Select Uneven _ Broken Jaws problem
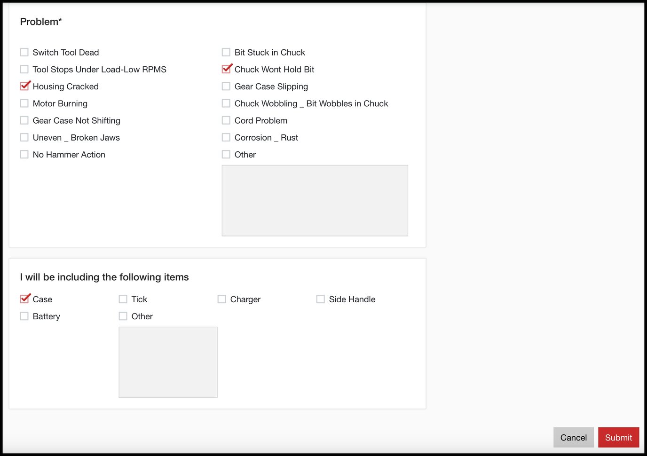 (24, 137)
